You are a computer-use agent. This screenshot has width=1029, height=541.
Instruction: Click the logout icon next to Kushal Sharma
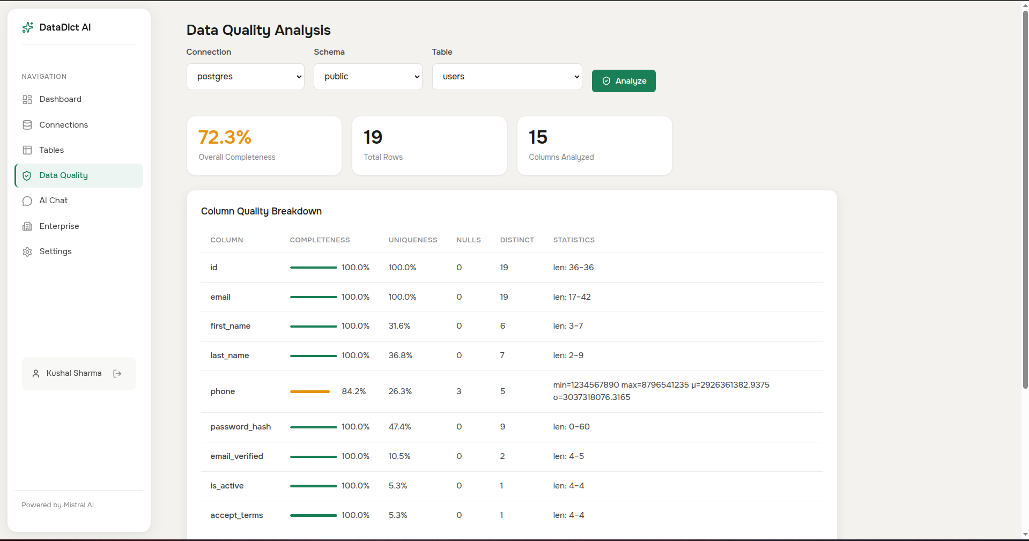tap(117, 373)
